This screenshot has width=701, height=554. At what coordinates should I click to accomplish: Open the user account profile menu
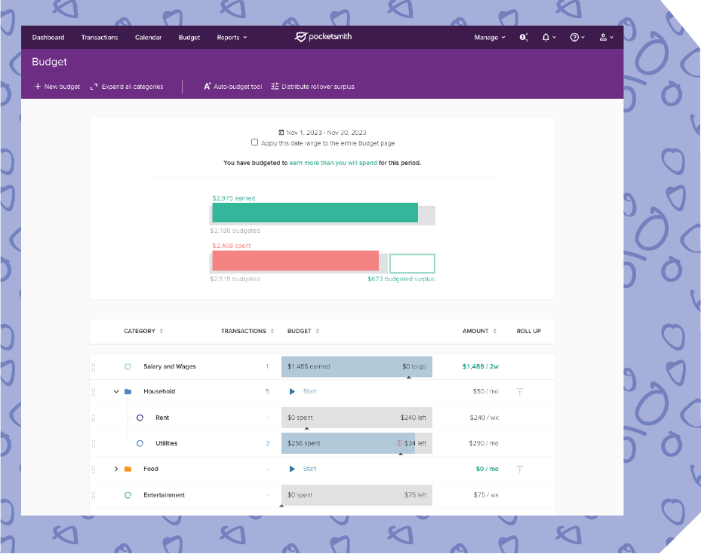[x=605, y=38]
